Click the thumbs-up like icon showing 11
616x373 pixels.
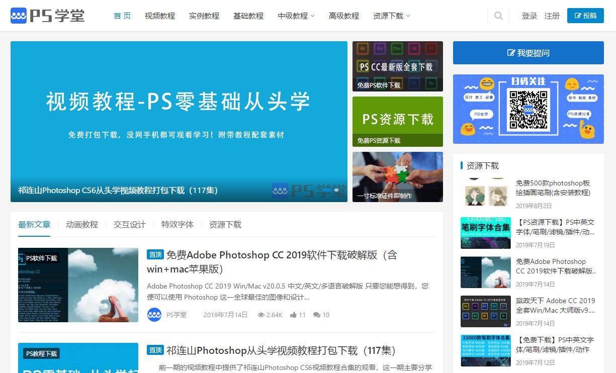[x=292, y=315]
